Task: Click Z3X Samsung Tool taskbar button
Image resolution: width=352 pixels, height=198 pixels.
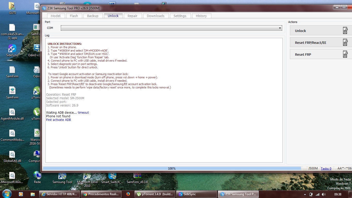Action: click(x=238, y=194)
